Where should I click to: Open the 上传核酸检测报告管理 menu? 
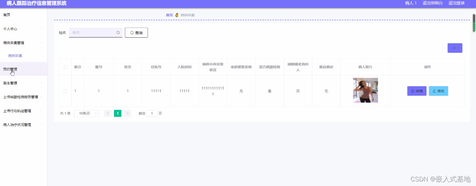pyautogui.click(x=23, y=97)
